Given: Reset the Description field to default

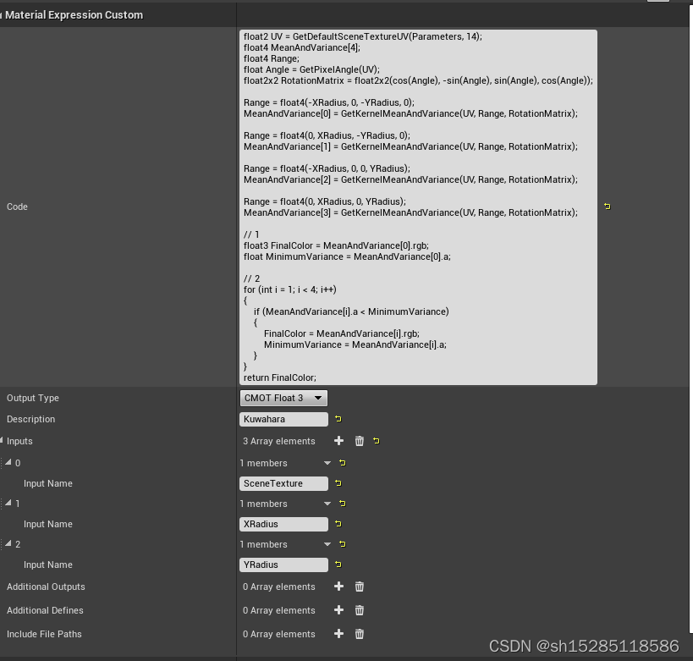Looking at the screenshot, I should [x=338, y=419].
